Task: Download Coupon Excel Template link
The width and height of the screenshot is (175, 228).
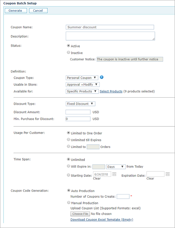Action: (x=102, y=219)
